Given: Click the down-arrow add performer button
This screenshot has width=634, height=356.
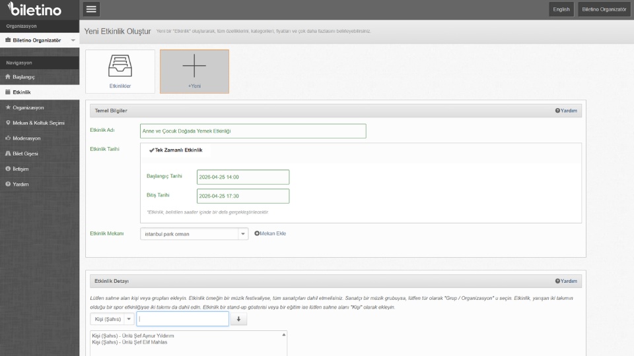Looking at the screenshot, I should click(x=237, y=319).
